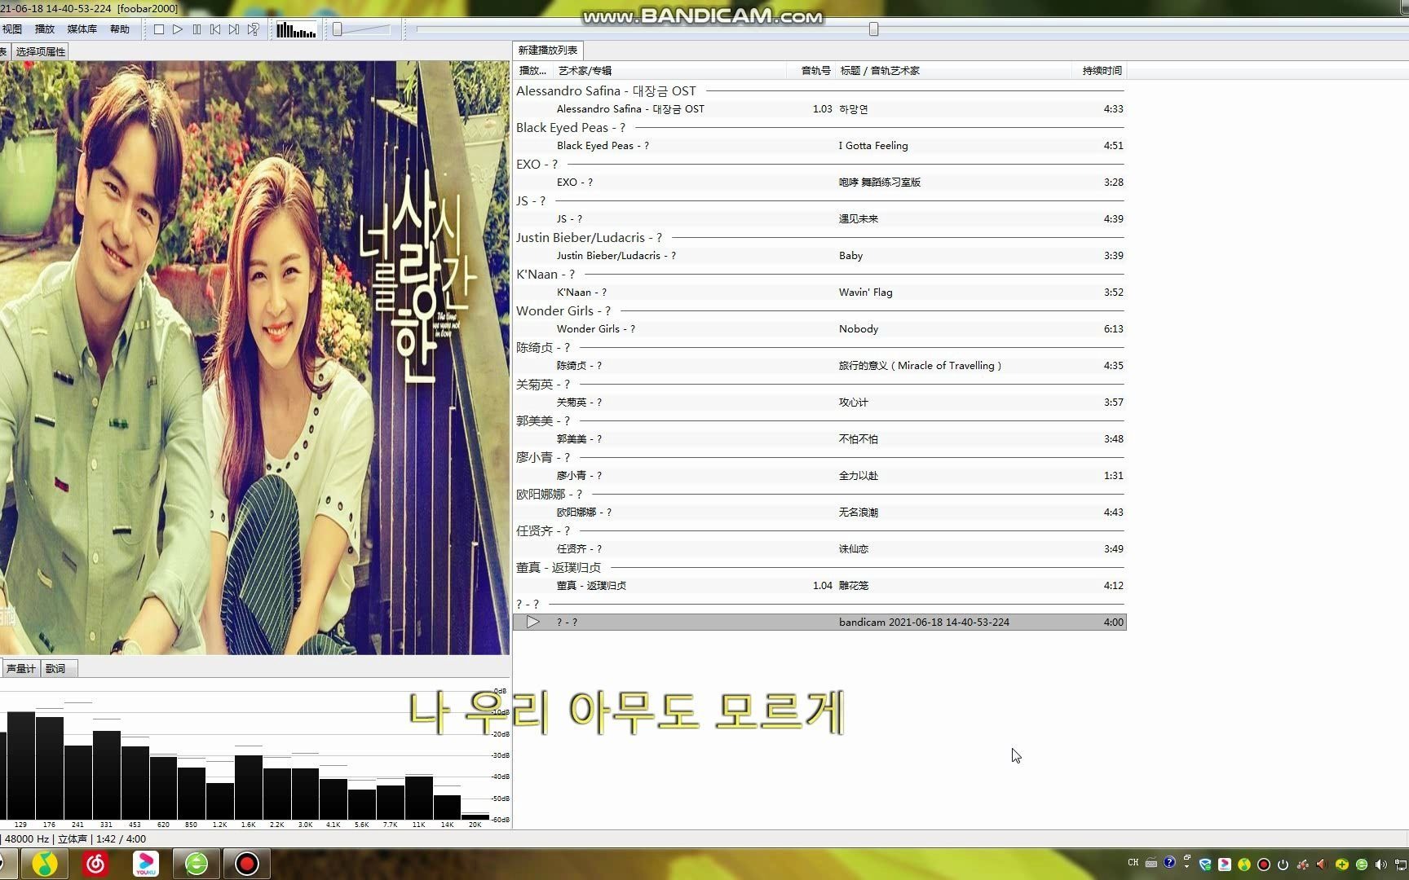
Task: Open the 视图 menu
Action: (12, 29)
